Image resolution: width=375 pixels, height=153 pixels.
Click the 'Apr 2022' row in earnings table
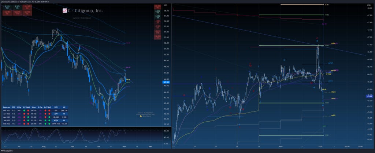[x=35, y=117]
